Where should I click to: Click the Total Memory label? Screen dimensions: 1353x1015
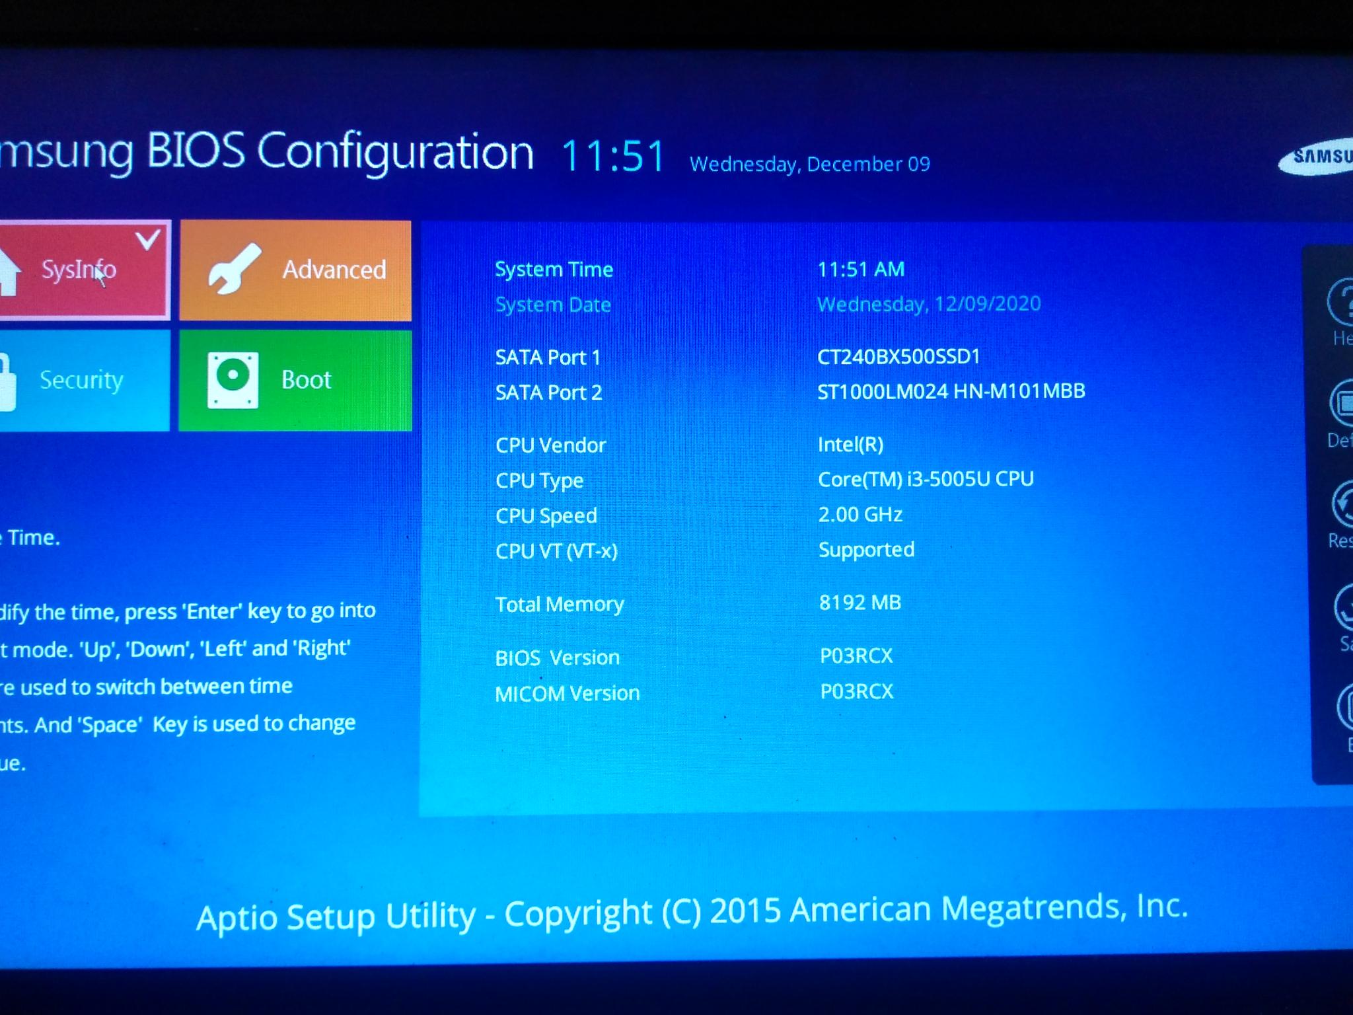tap(560, 605)
